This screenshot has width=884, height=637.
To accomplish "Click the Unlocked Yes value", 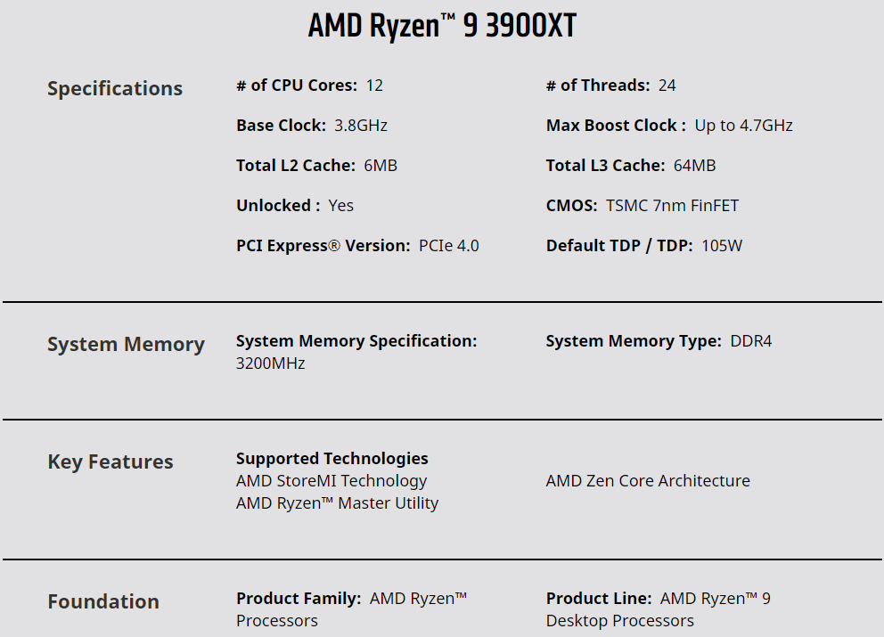I will click(341, 205).
